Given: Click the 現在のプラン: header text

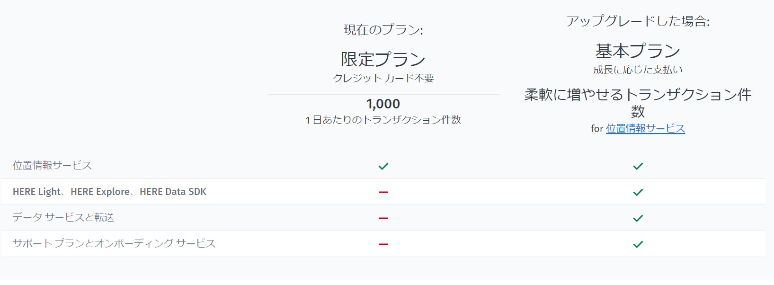Looking at the screenshot, I should [383, 30].
